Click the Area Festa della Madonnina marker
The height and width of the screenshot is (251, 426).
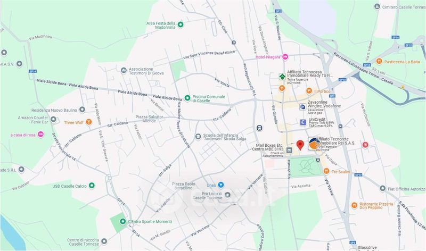181,25
